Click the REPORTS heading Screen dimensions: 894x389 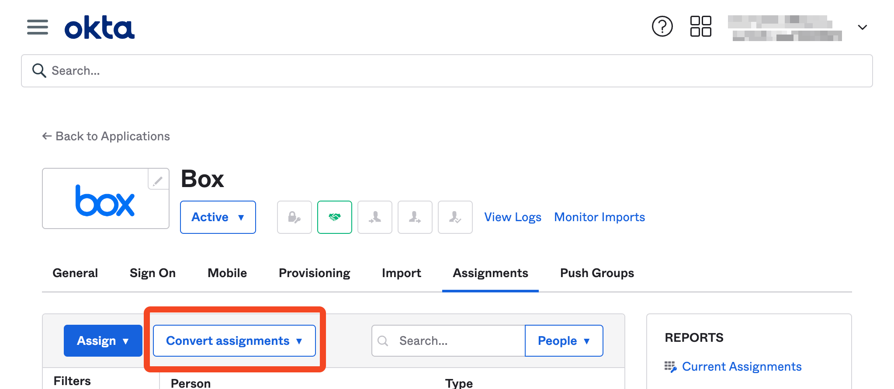pyautogui.click(x=694, y=337)
